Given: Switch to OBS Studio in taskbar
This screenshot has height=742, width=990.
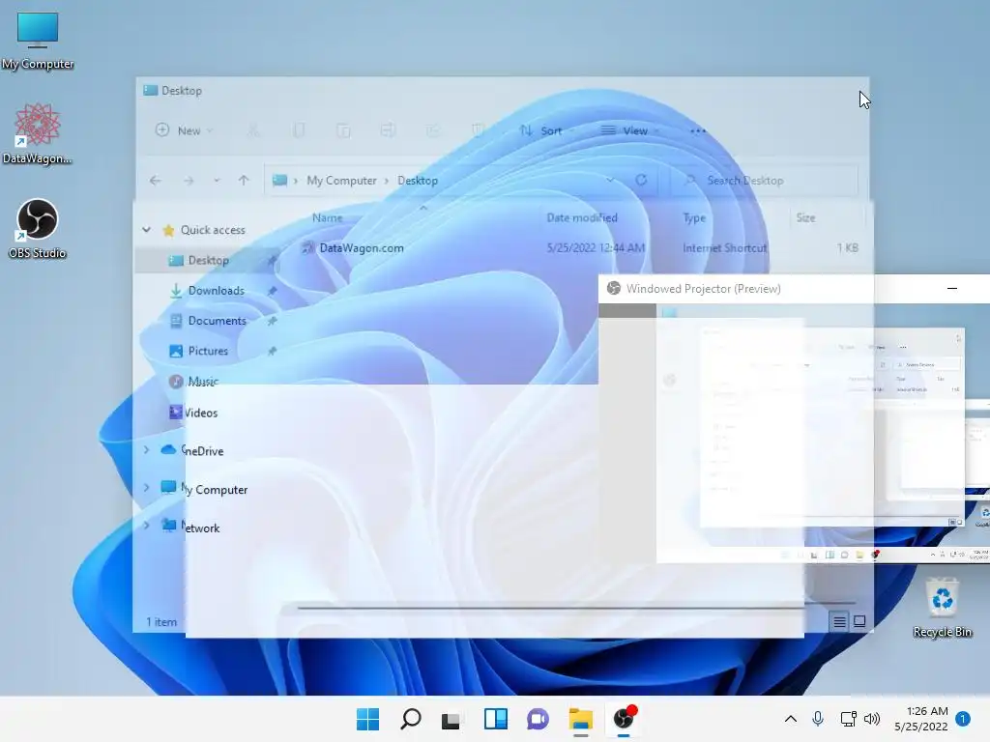Looking at the screenshot, I should pos(624,719).
